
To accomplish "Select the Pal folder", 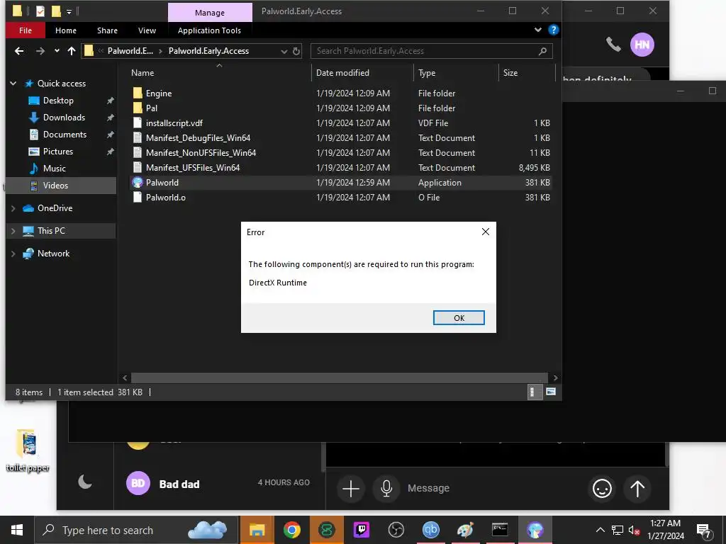I will click(152, 108).
